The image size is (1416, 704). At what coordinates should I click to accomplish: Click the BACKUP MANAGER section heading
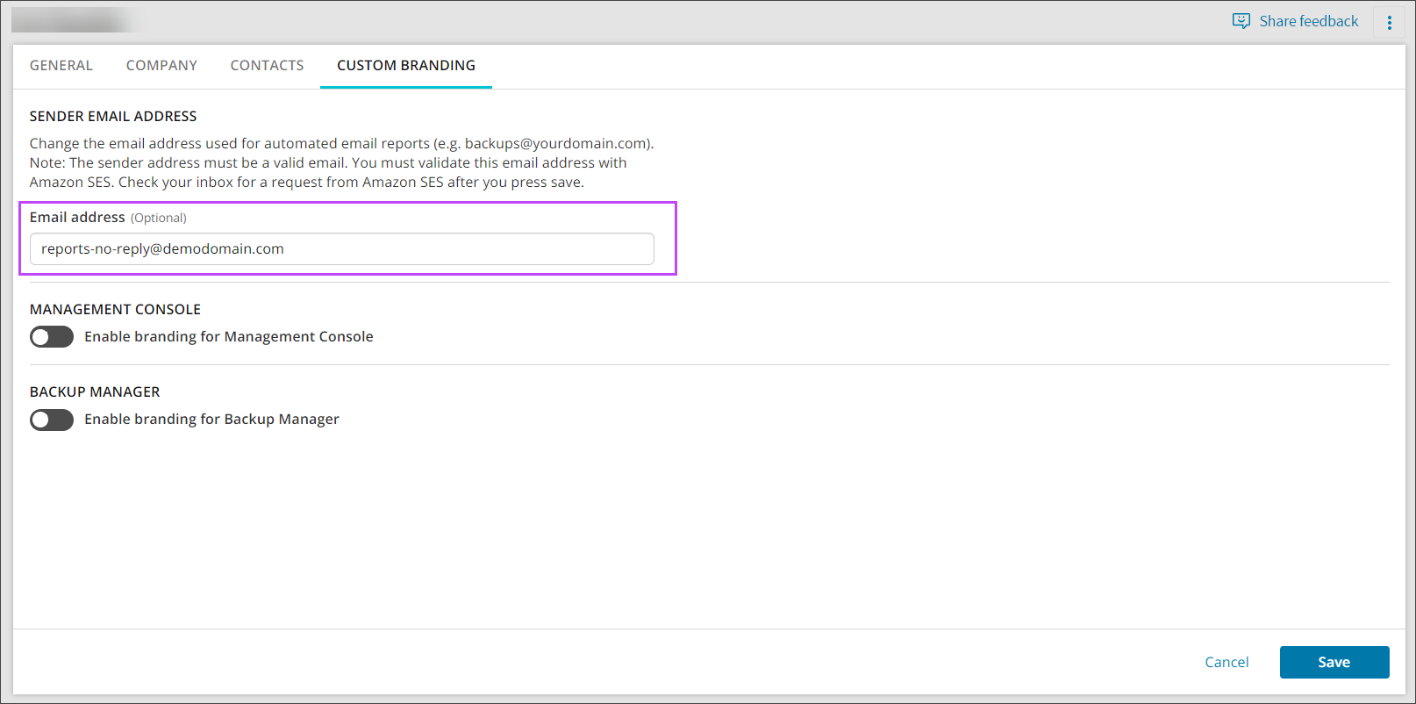click(95, 392)
